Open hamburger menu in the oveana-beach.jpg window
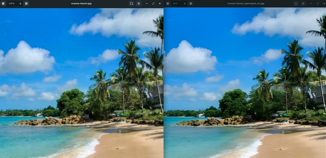This screenshot has height=158, width=326. [x=139, y=4]
